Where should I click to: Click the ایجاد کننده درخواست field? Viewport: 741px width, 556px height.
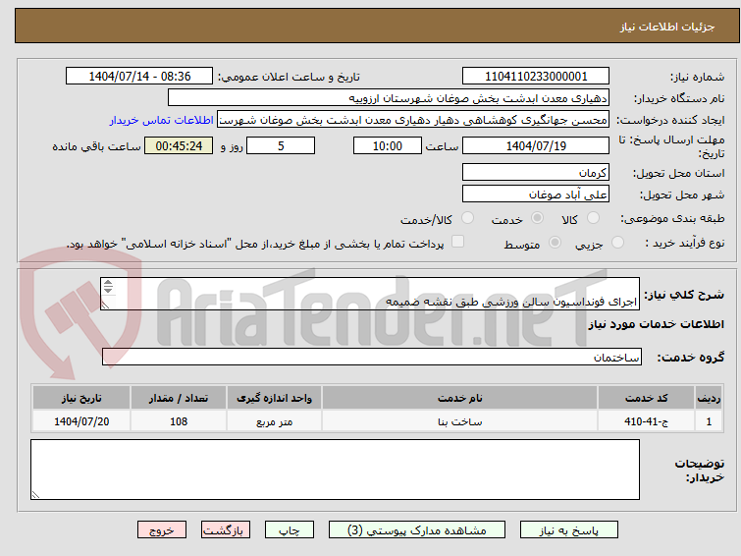point(413,120)
